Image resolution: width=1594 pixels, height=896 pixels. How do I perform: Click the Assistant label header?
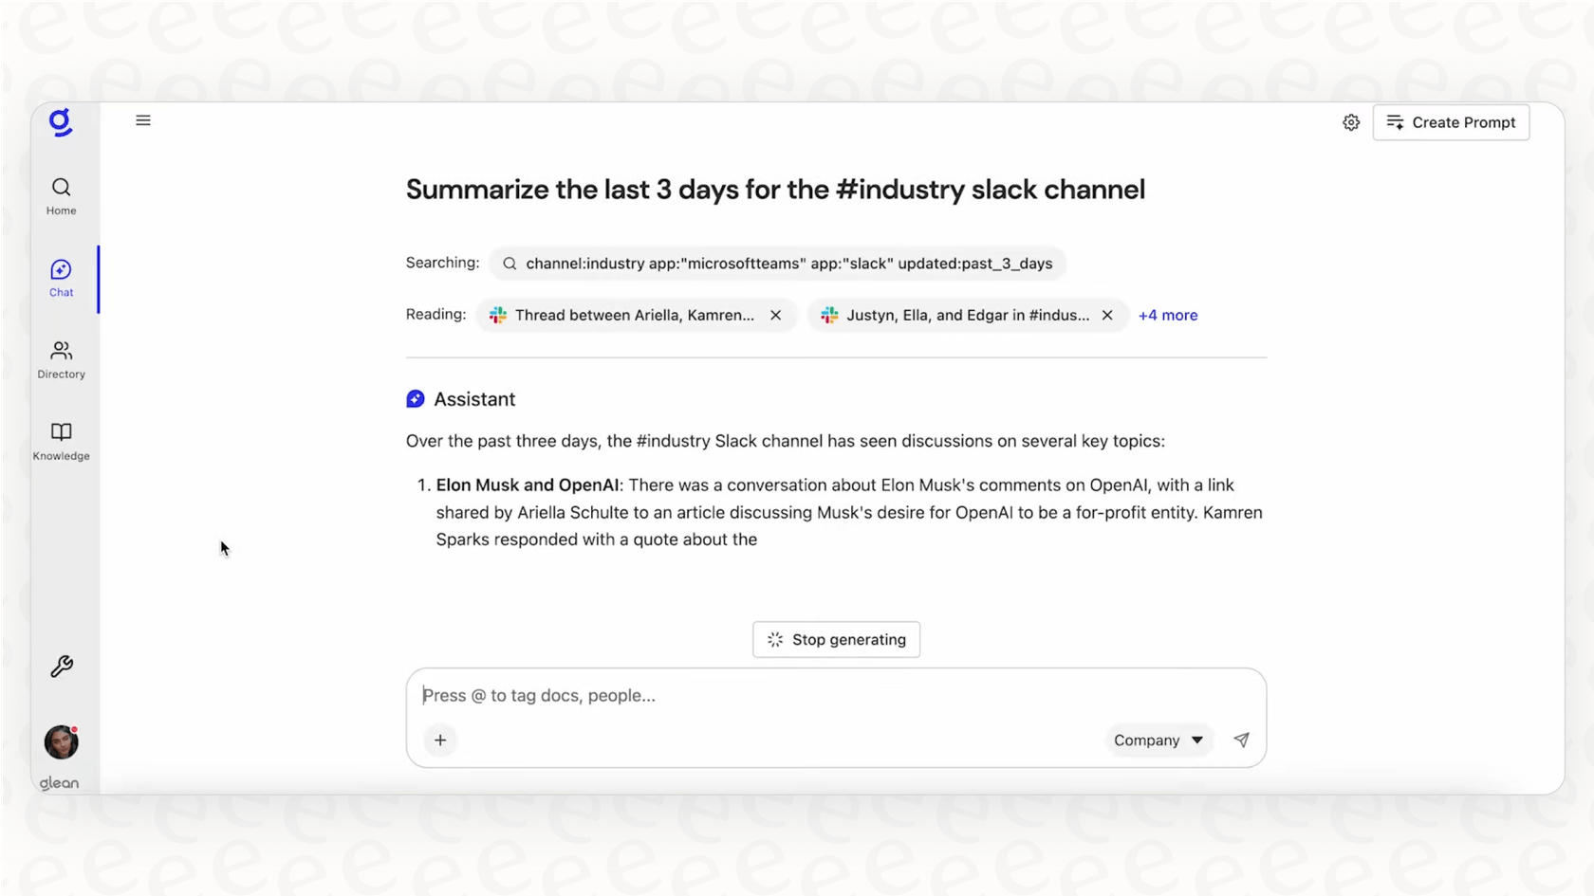(473, 399)
